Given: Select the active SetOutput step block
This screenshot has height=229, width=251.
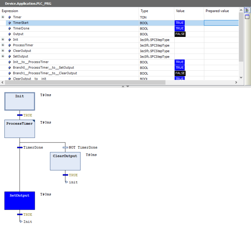Looking at the screenshot, I should pos(20,200).
